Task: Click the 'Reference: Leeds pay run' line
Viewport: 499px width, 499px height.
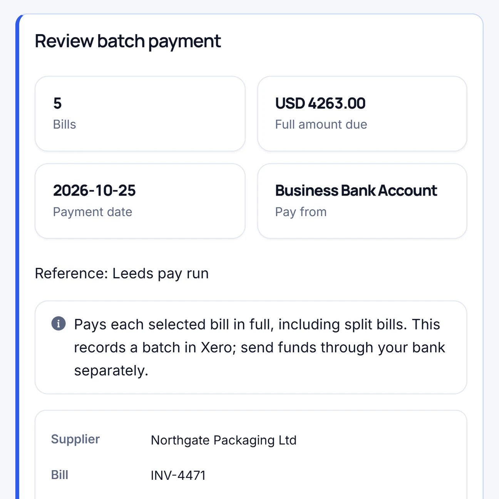Action: point(122,273)
